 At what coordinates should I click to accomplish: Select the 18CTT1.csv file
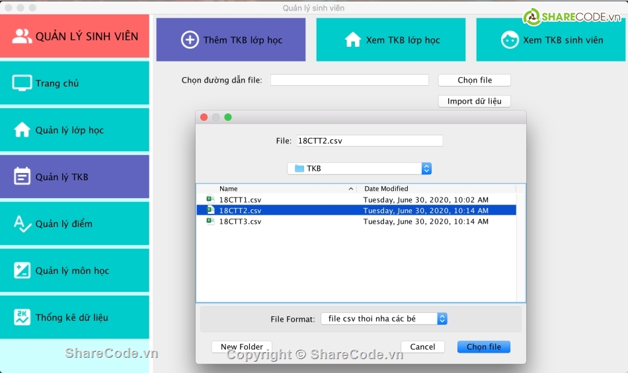(240, 199)
